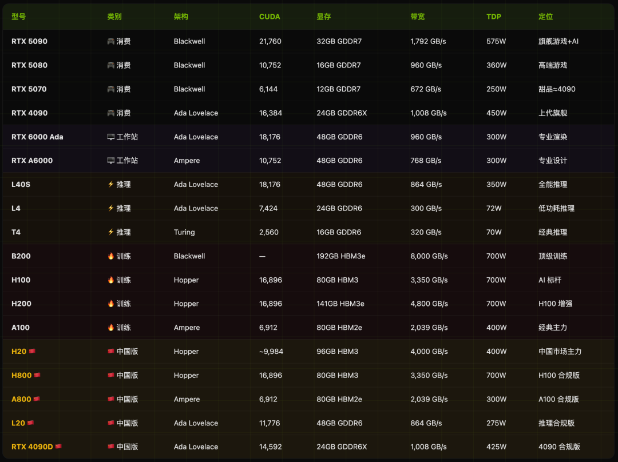Viewport: 618px width, 462px height.
Task: Select the RTX 6000 Ada model name
Action: pyautogui.click(x=37, y=137)
